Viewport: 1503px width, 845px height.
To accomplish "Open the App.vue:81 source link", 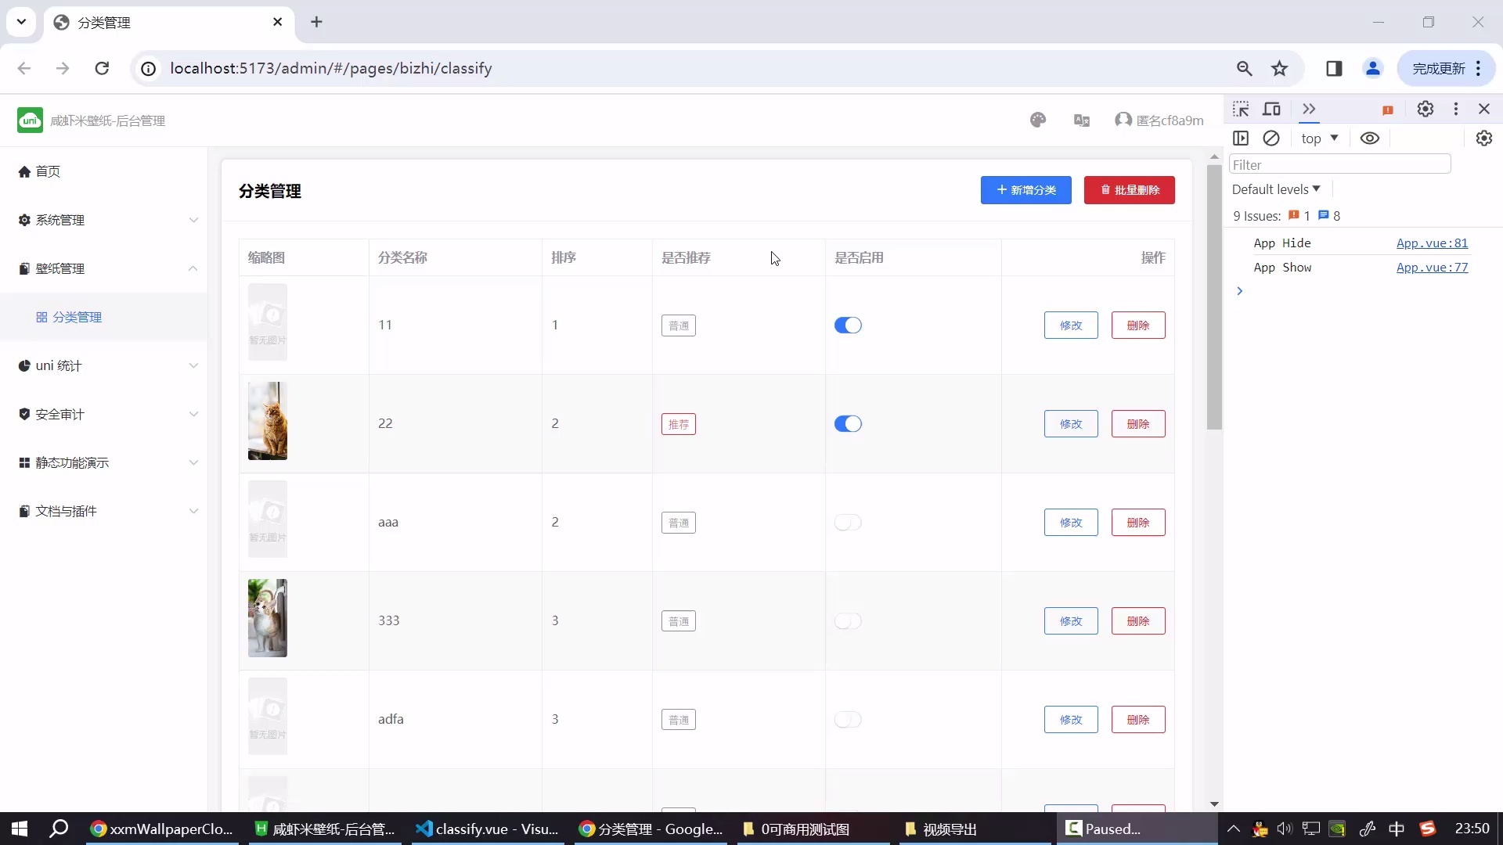I will pos(1432,243).
